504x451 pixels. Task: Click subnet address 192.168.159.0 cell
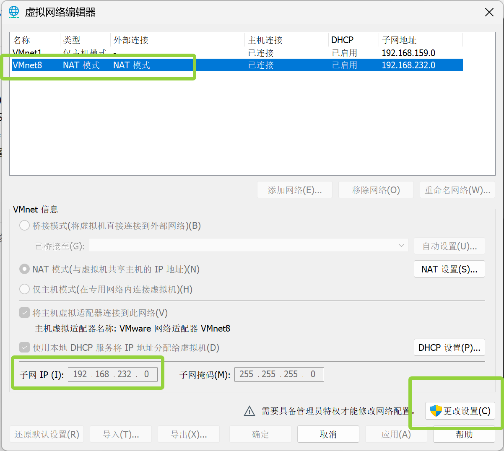point(408,53)
